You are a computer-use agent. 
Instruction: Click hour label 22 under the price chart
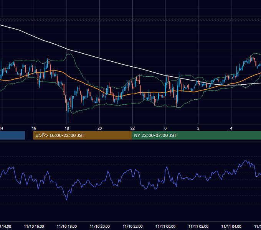tap(132, 128)
